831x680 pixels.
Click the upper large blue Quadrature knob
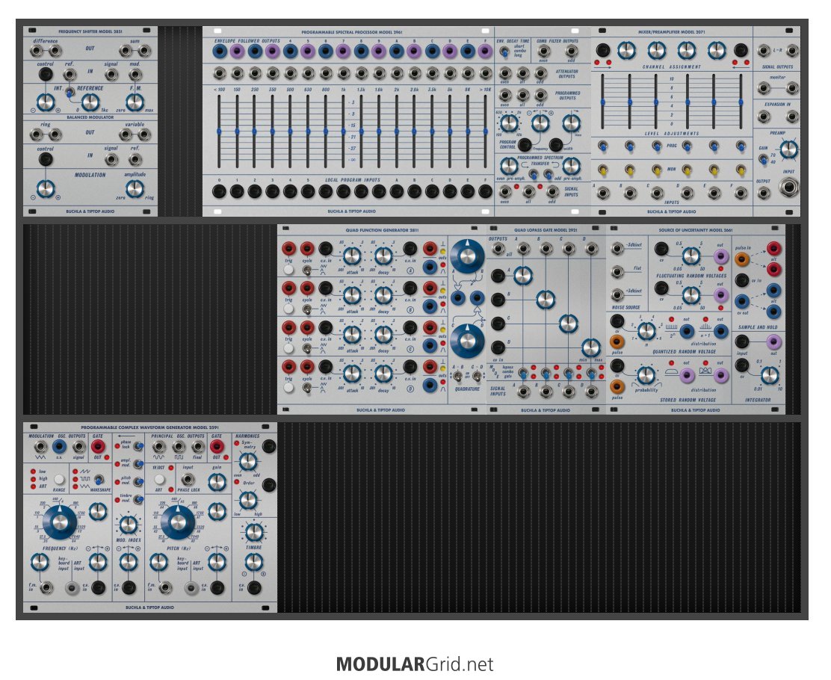(x=467, y=256)
